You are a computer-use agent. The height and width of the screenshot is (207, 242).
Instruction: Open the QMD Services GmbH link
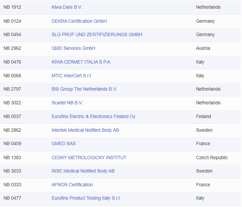73,48
